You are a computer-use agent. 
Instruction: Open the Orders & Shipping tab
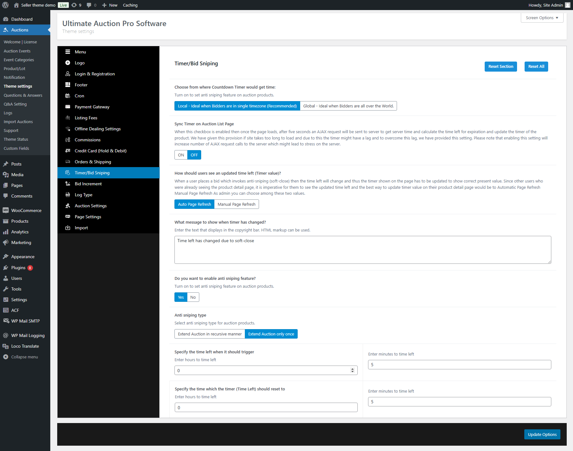tap(108, 162)
